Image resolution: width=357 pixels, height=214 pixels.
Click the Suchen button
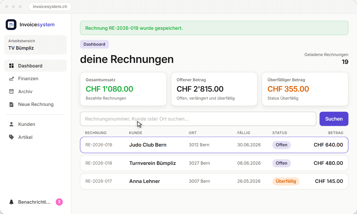[334, 119]
